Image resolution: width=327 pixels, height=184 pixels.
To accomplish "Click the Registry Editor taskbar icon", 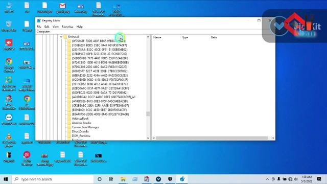I will pos(182,179).
